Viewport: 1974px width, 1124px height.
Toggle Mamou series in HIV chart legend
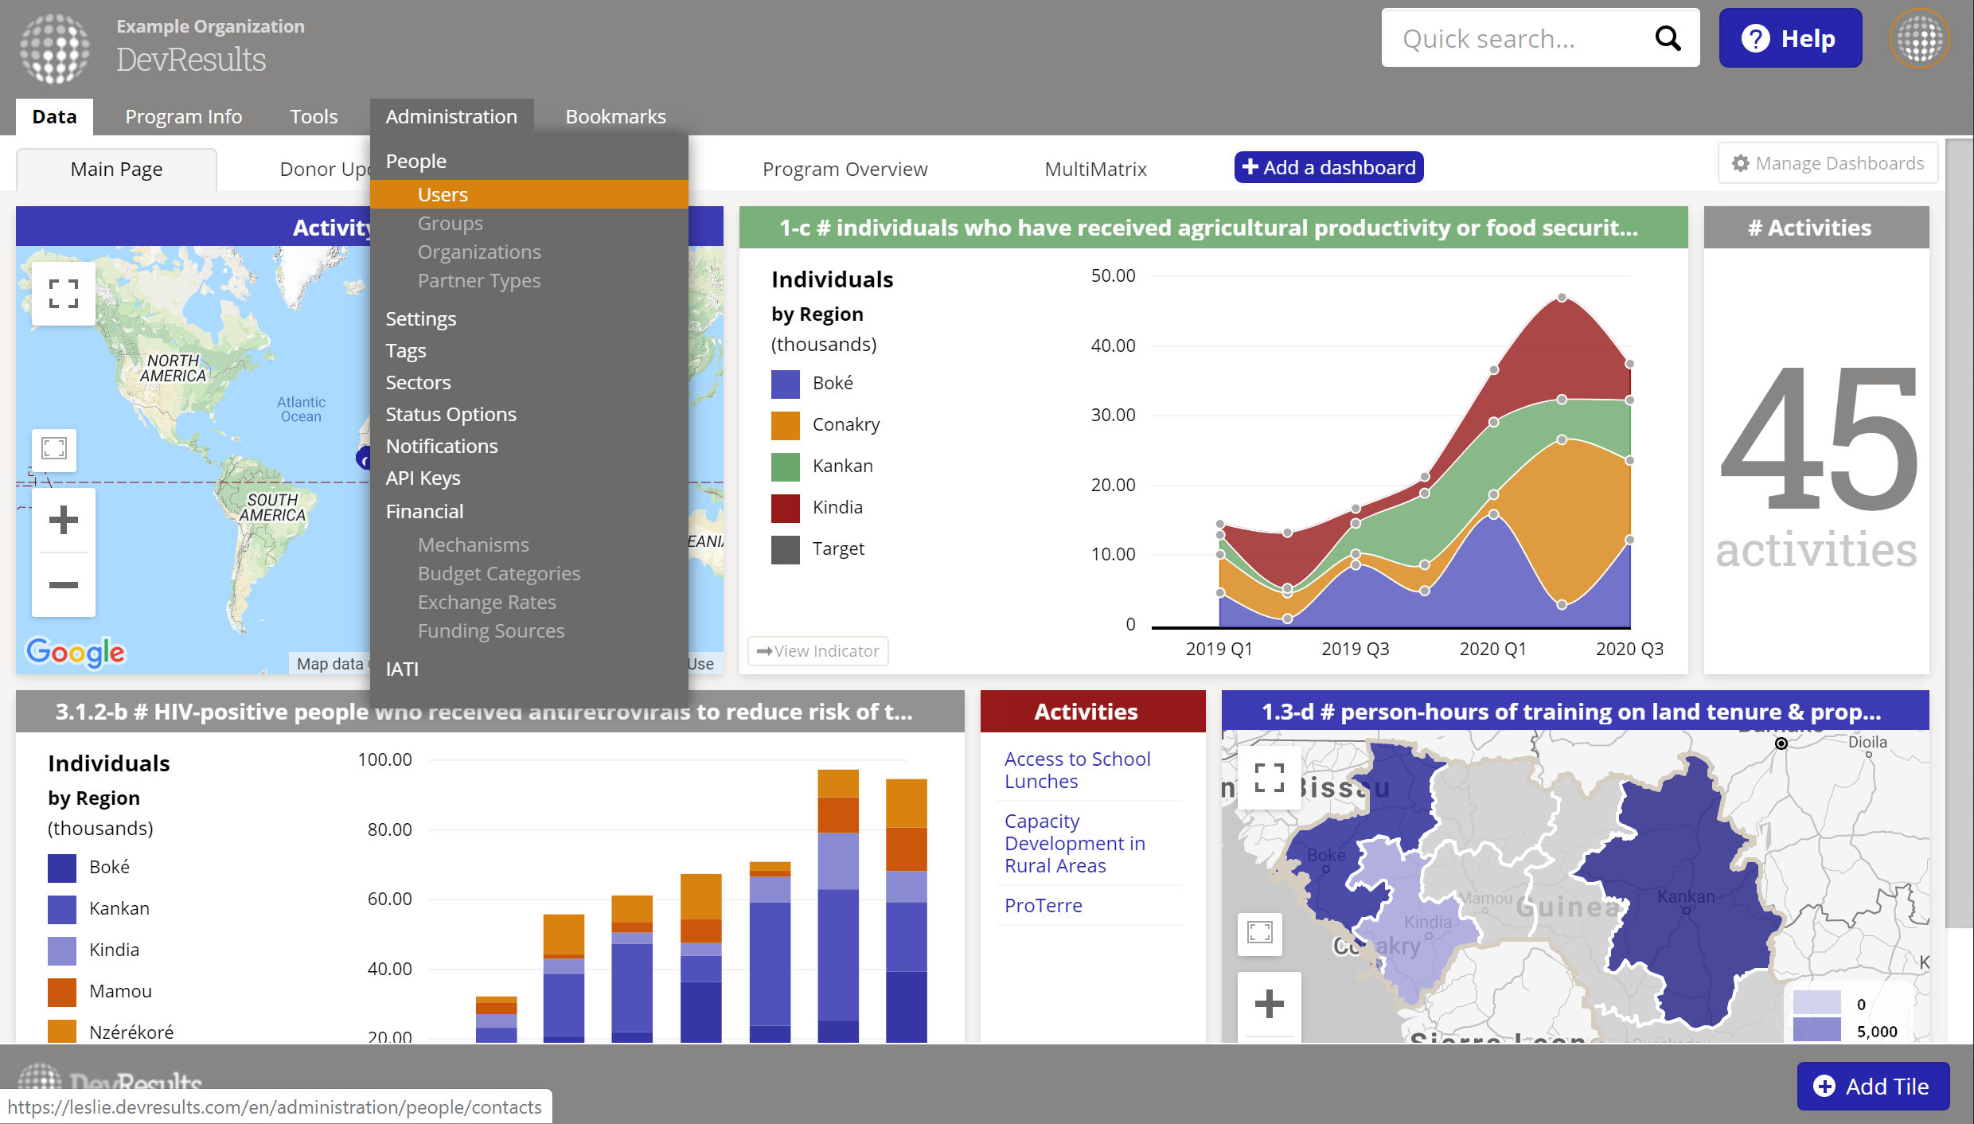pos(119,992)
